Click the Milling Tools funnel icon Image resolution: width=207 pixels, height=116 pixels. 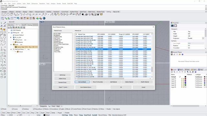pos(14,40)
